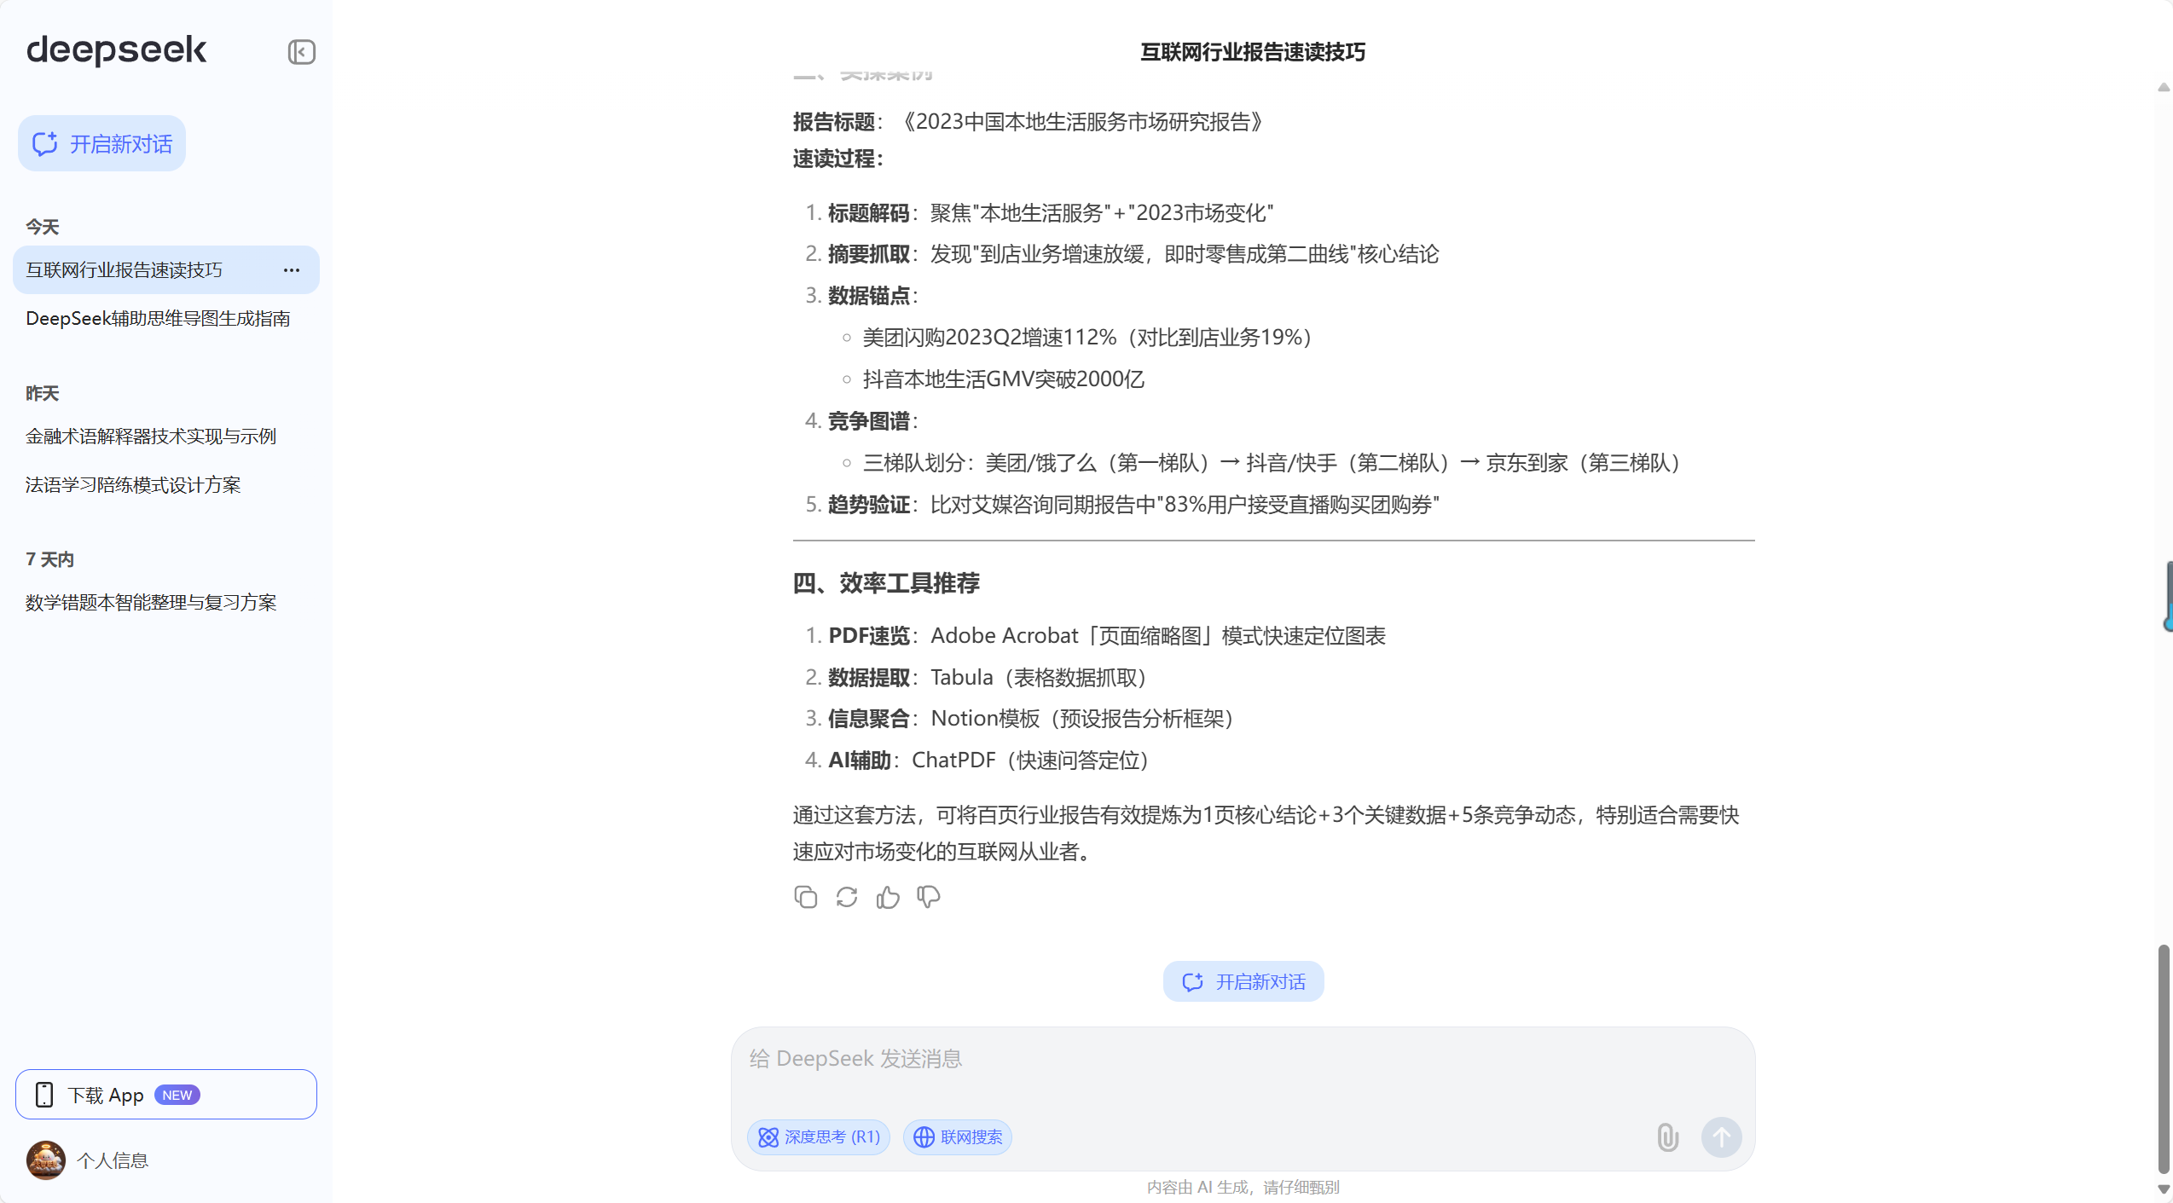The height and width of the screenshot is (1203, 2173).
Task: Click the summary paragraph starting 通过这套方法
Action: click(1266, 834)
